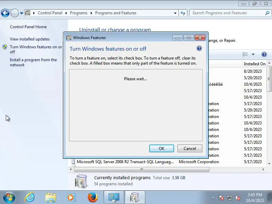Screen dimensions: 272x204
Task: Open View installed updates link
Action: click(30, 39)
